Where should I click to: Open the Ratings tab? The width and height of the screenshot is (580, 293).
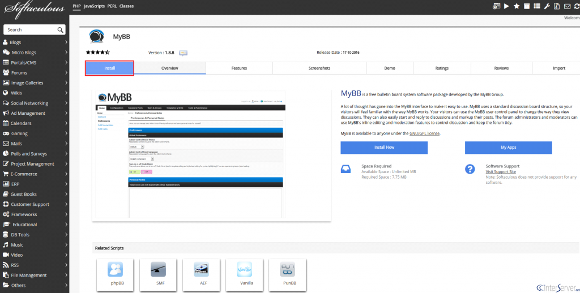tap(442, 68)
